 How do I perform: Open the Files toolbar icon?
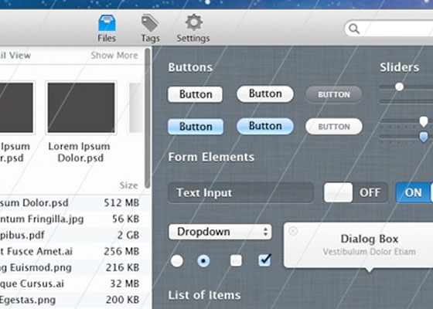(x=107, y=29)
